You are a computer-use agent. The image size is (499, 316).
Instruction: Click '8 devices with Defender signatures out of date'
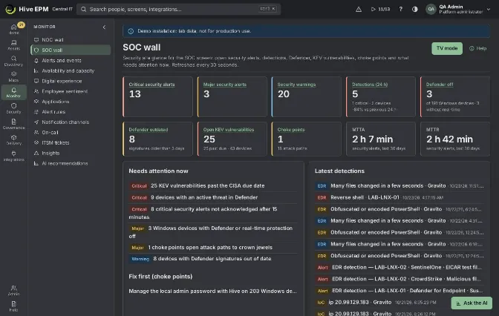(212, 259)
